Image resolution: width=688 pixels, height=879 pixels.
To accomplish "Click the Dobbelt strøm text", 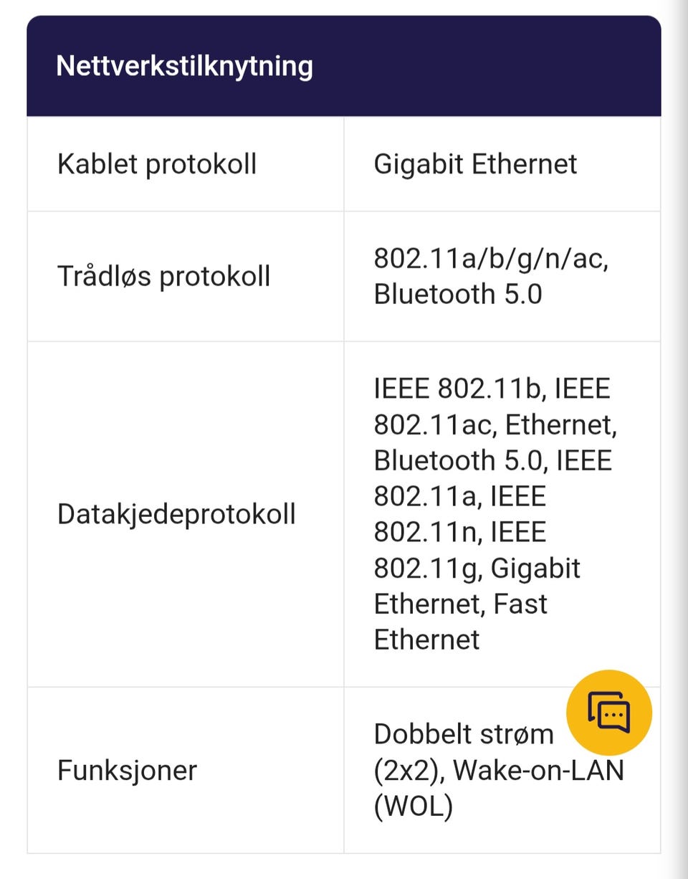I will tap(464, 734).
